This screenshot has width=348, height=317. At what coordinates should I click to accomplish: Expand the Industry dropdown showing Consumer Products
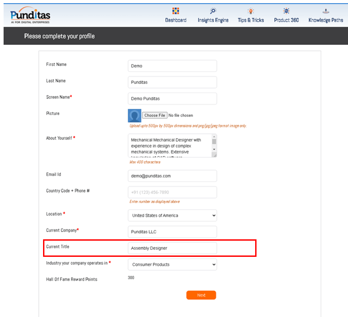click(x=172, y=264)
